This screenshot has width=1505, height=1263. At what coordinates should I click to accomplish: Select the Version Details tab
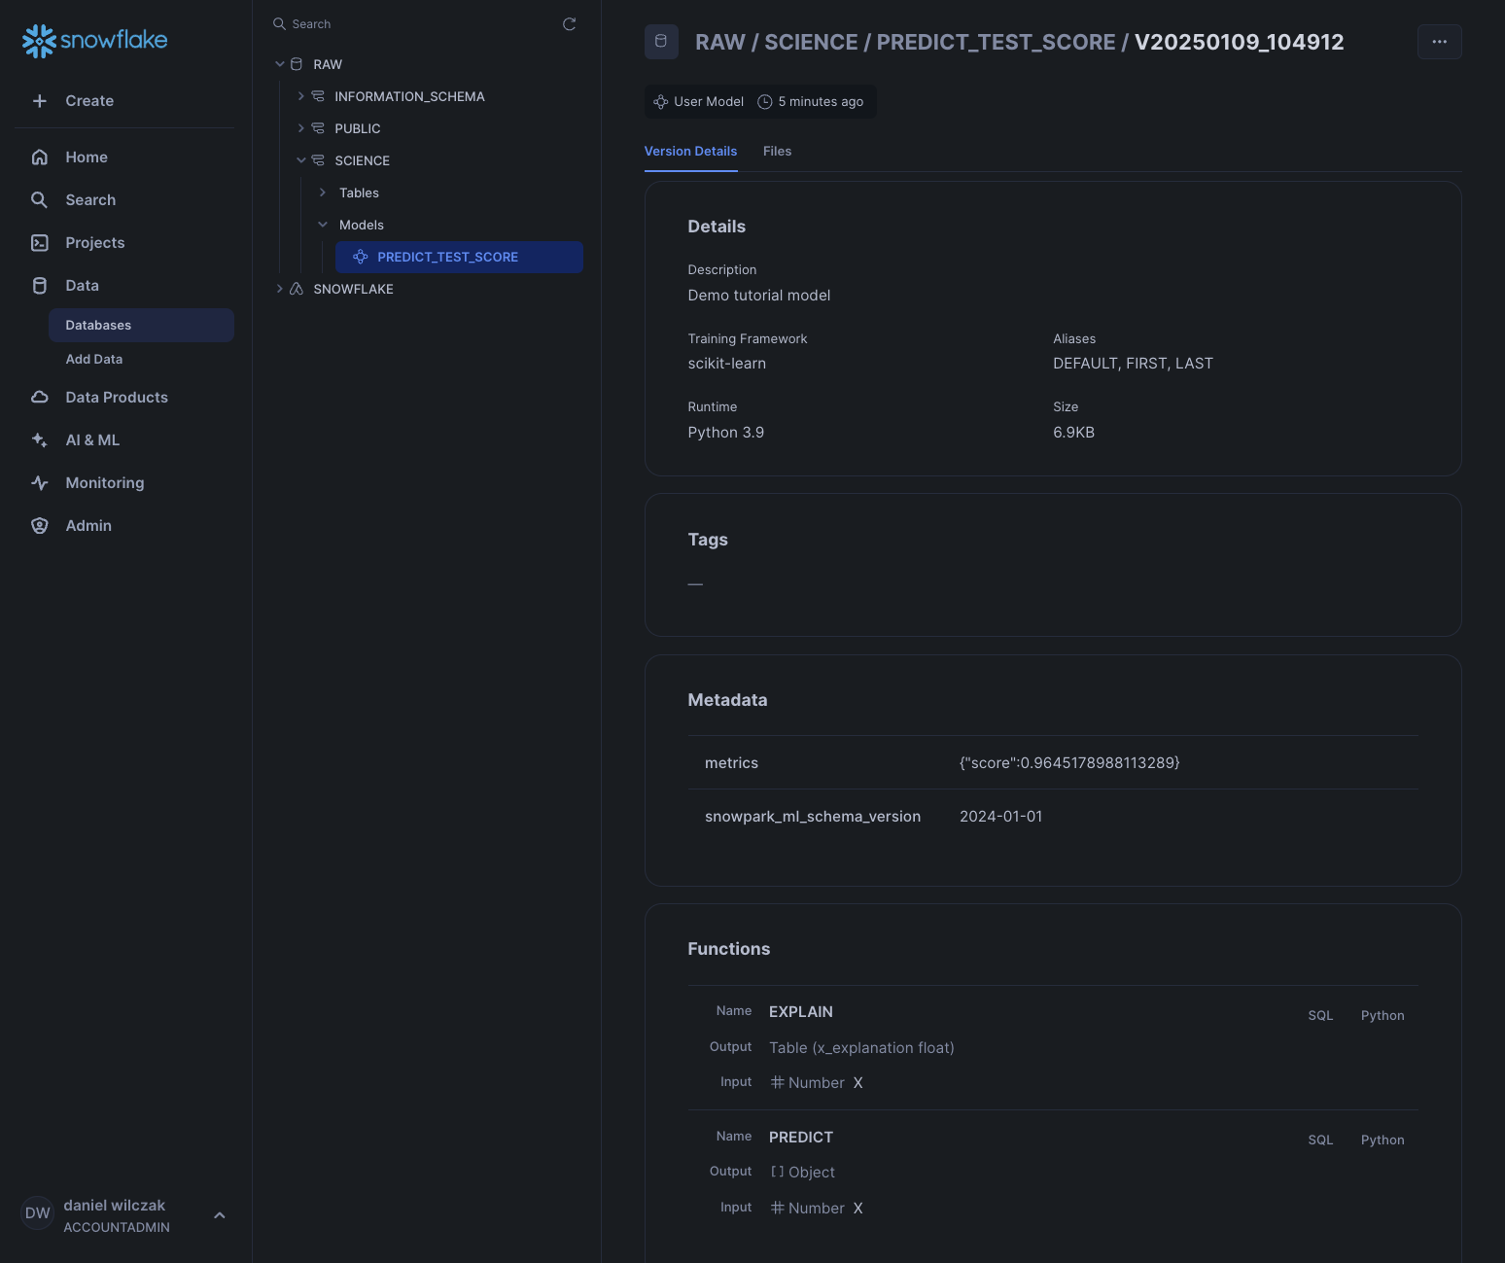pos(690,152)
